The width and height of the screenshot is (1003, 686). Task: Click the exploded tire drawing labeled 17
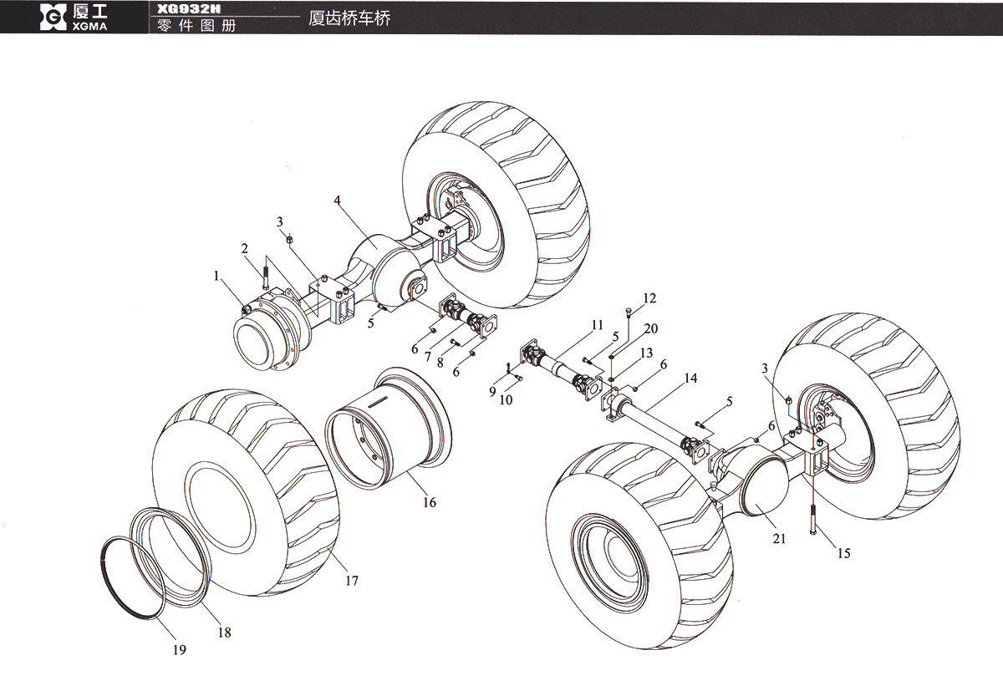(x=247, y=491)
